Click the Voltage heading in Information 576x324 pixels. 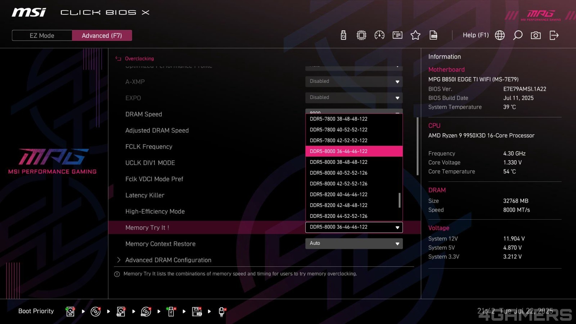tap(438, 228)
